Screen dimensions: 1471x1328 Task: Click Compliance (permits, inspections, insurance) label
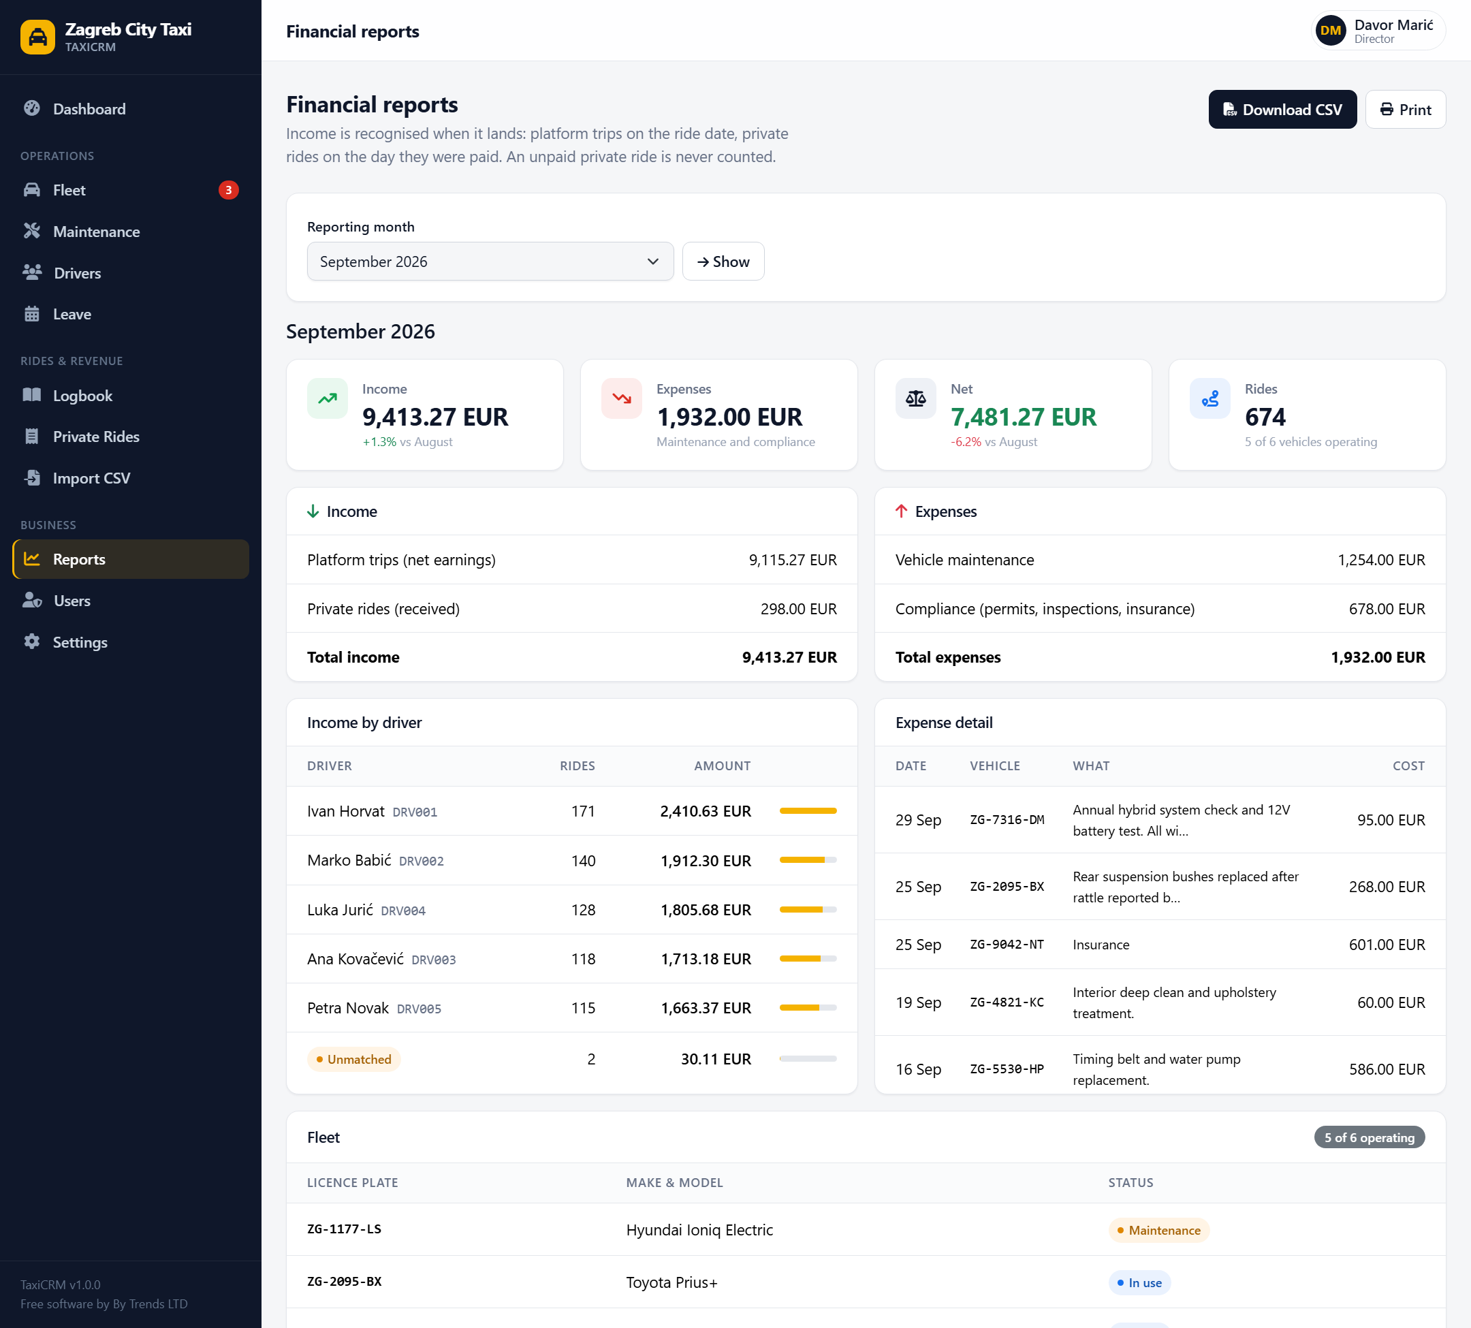coord(1044,609)
